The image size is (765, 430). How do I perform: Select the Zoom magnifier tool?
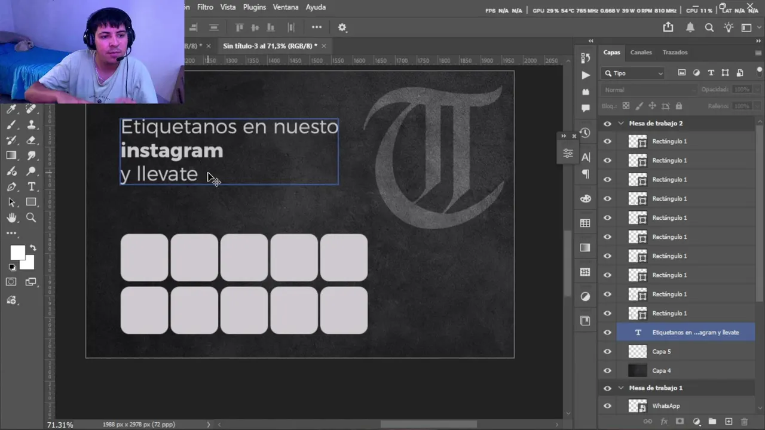click(x=31, y=218)
